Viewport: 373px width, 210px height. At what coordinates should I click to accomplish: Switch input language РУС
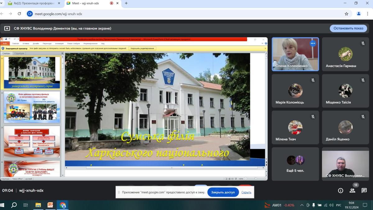click(x=339, y=205)
